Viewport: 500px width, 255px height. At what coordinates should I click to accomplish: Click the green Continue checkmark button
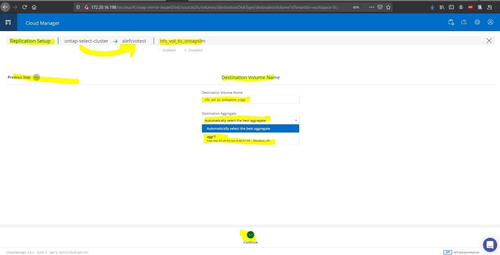(251, 235)
